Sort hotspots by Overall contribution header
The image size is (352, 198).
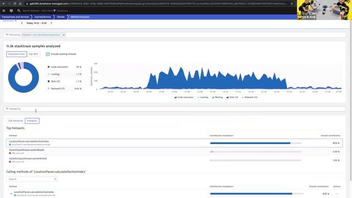tap(331, 136)
